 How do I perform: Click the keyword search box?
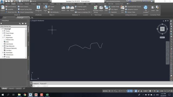click(x=116, y=1)
